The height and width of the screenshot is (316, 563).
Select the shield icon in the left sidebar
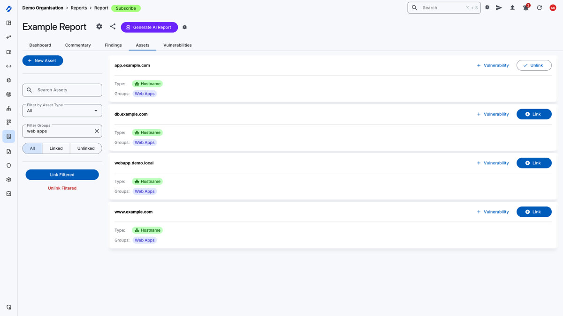click(x=8, y=165)
